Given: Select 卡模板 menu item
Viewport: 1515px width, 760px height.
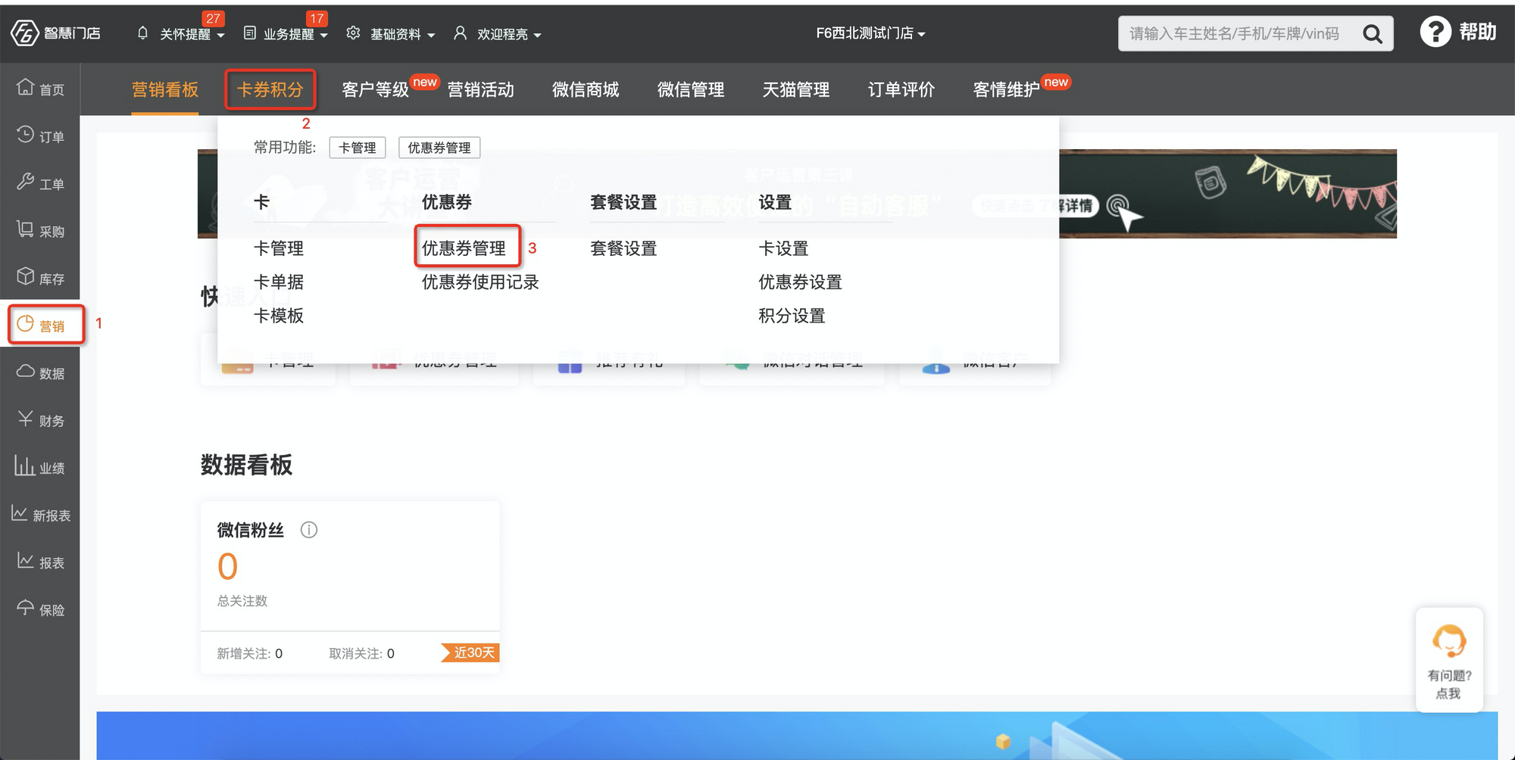Looking at the screenshot, I should click(279, 315).
